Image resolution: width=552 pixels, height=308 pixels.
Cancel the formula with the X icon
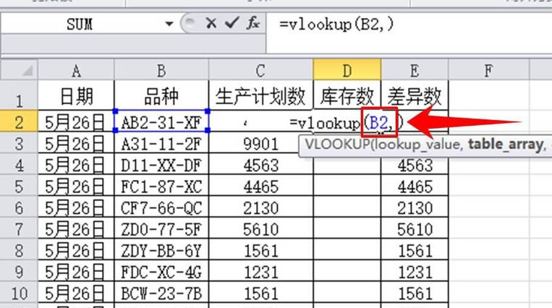[211, 24]
